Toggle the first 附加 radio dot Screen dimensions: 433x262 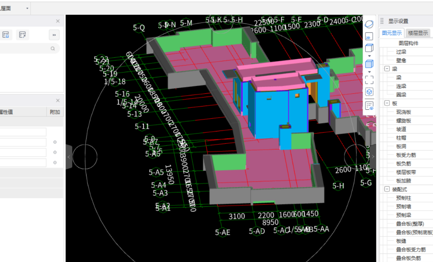55,142
